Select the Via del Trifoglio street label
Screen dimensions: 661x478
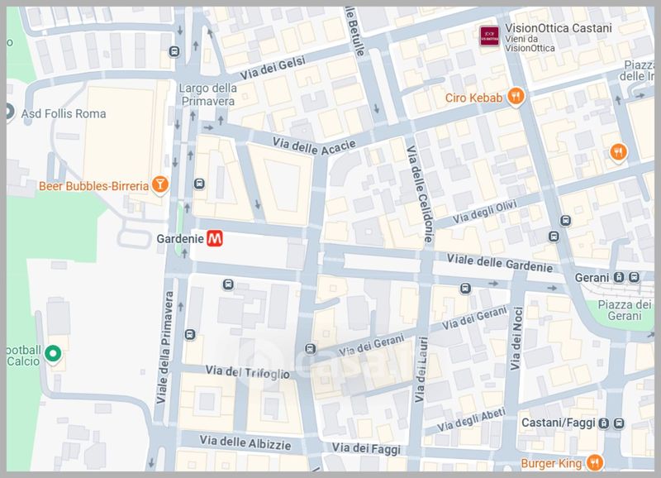(x=247, y=372)
